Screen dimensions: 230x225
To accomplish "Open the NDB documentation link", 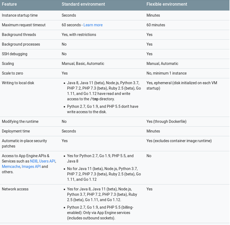I will (34, 161).
